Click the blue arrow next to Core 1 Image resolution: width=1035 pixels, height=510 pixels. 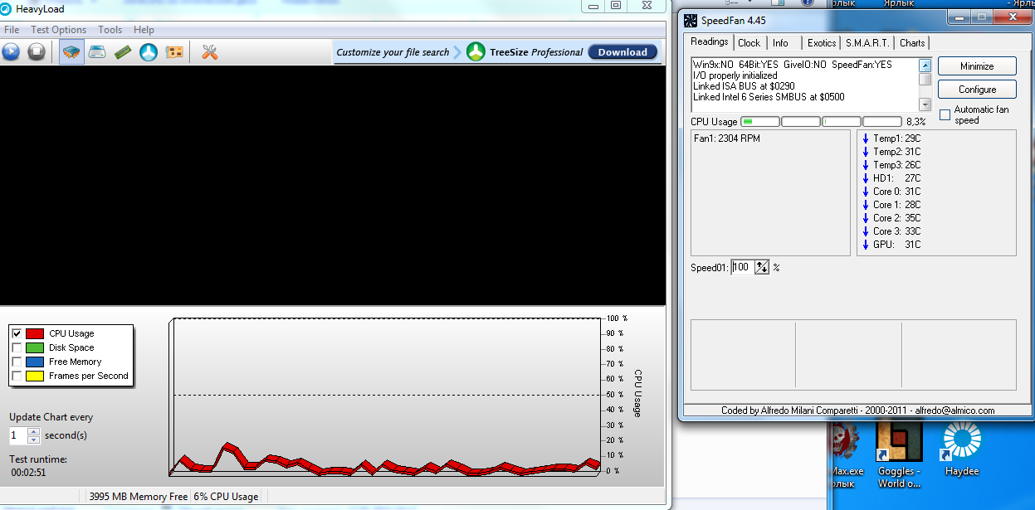coord(866,205)
